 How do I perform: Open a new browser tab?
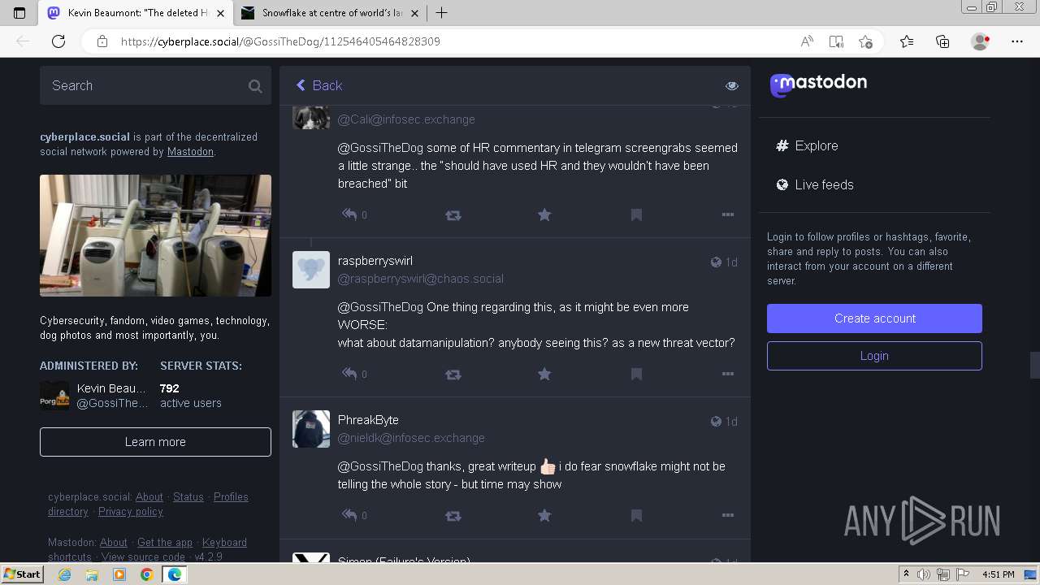[x=441, y=13]
